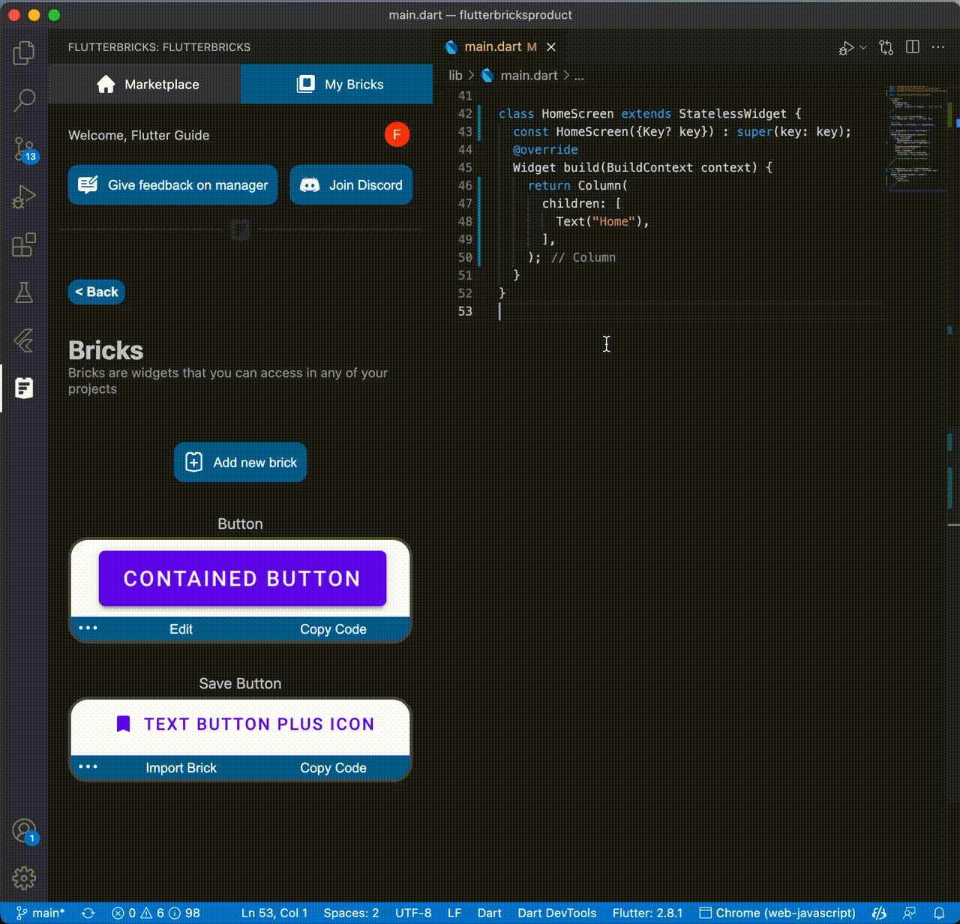Click Flutter: 2.8.1 version in status bar

(x=648, y=913)
